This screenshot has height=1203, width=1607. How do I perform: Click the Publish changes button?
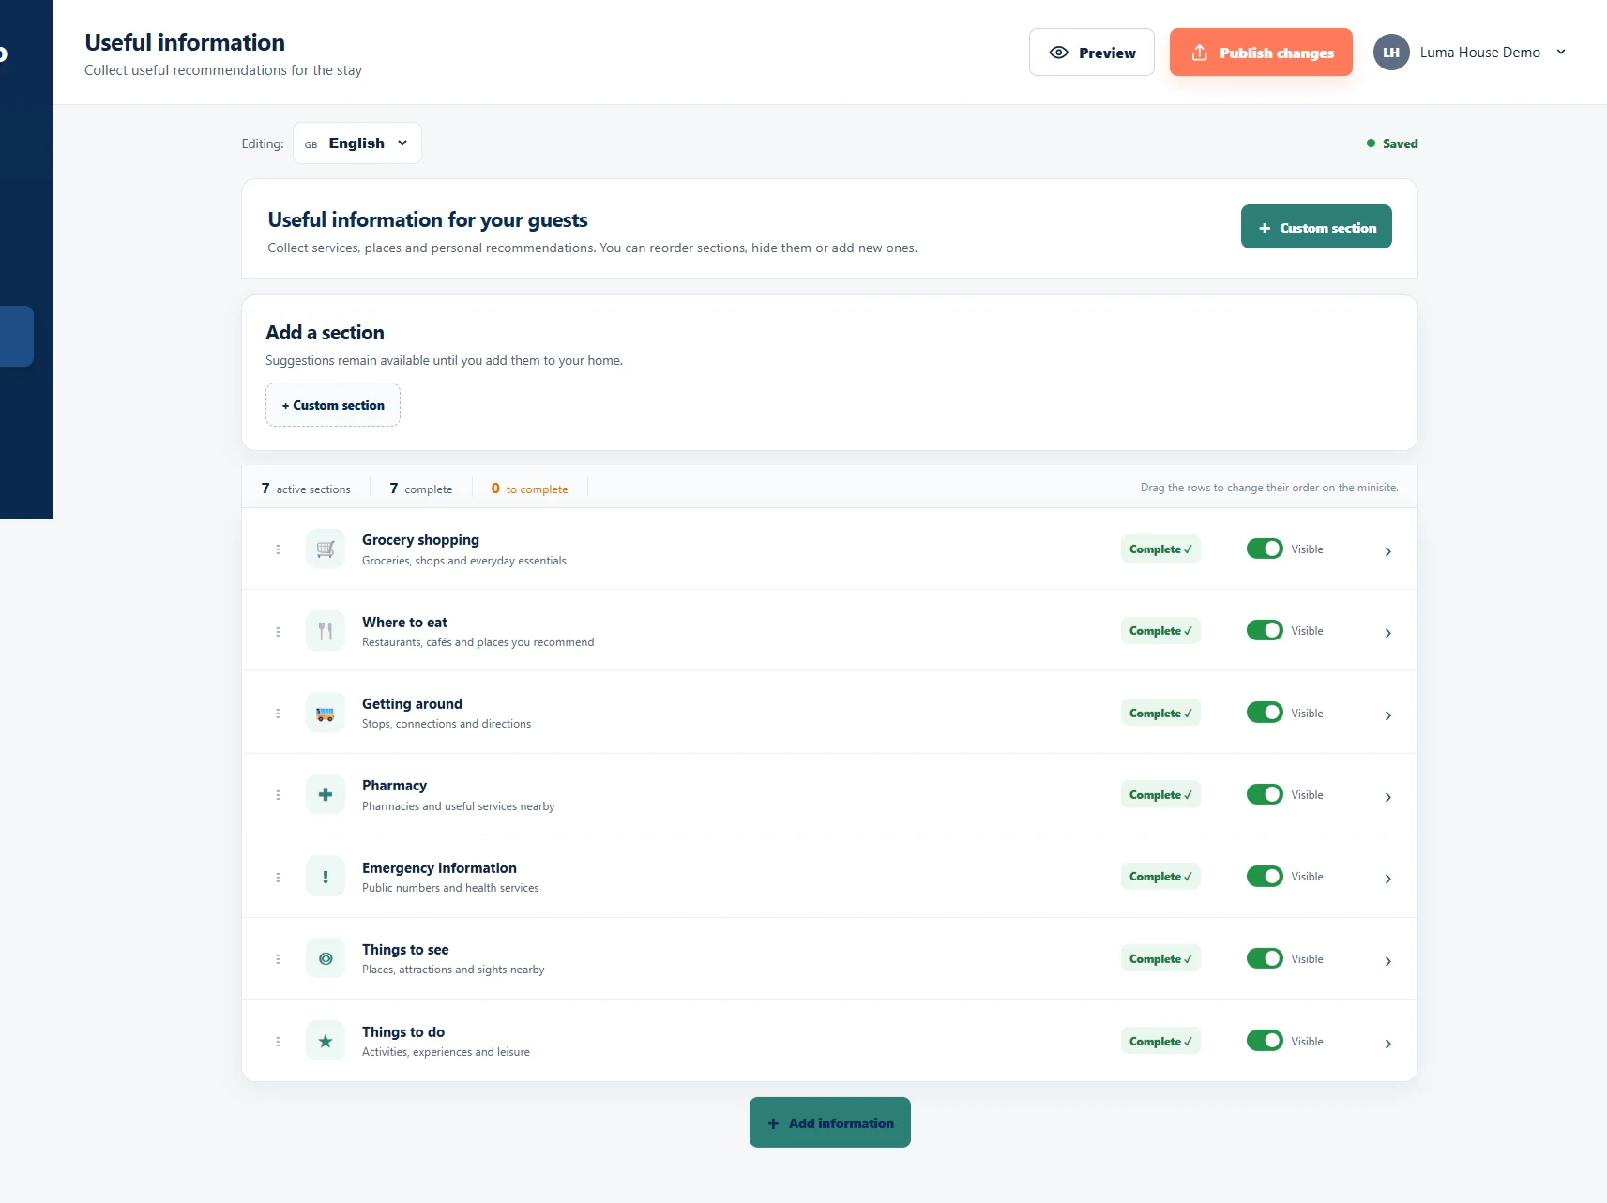click(1261, 53)
